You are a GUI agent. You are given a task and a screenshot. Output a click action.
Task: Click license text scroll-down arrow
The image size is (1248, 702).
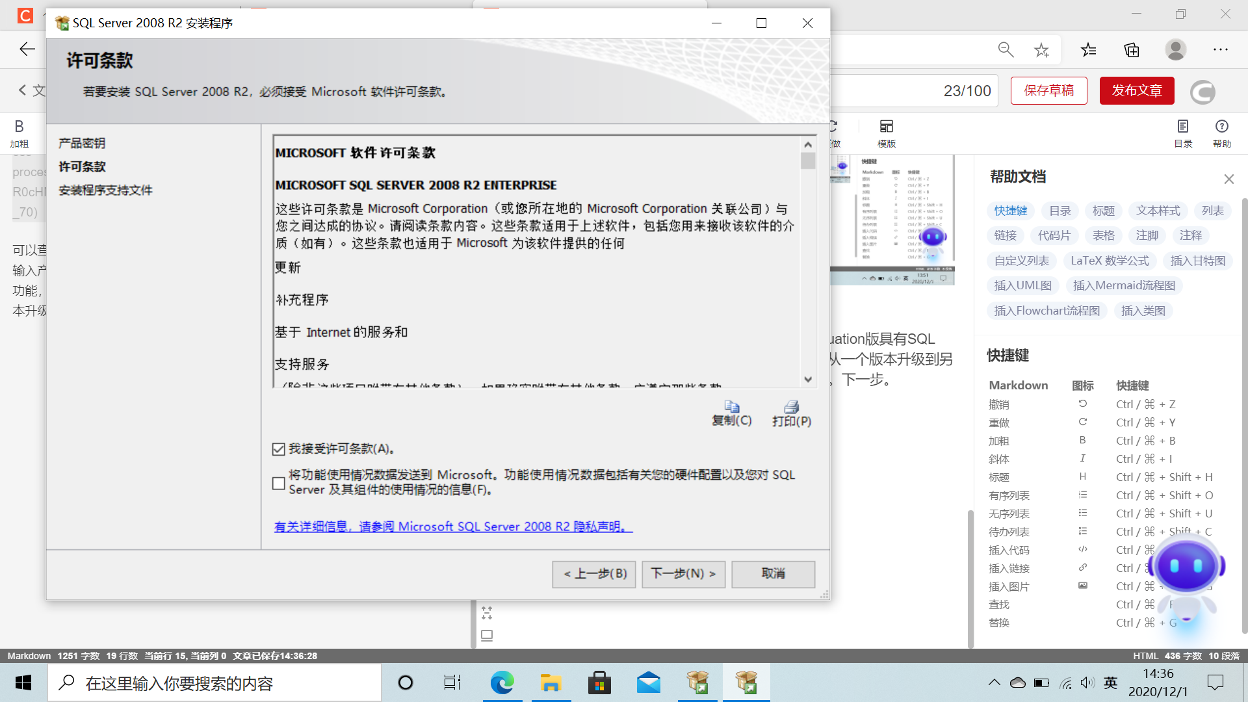point(808,380)
